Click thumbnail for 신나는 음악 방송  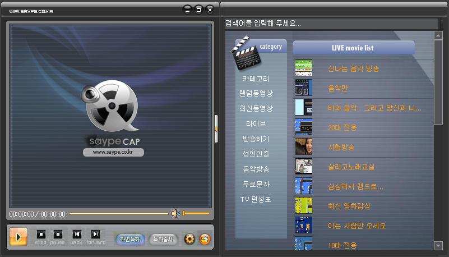pos(303,68)
